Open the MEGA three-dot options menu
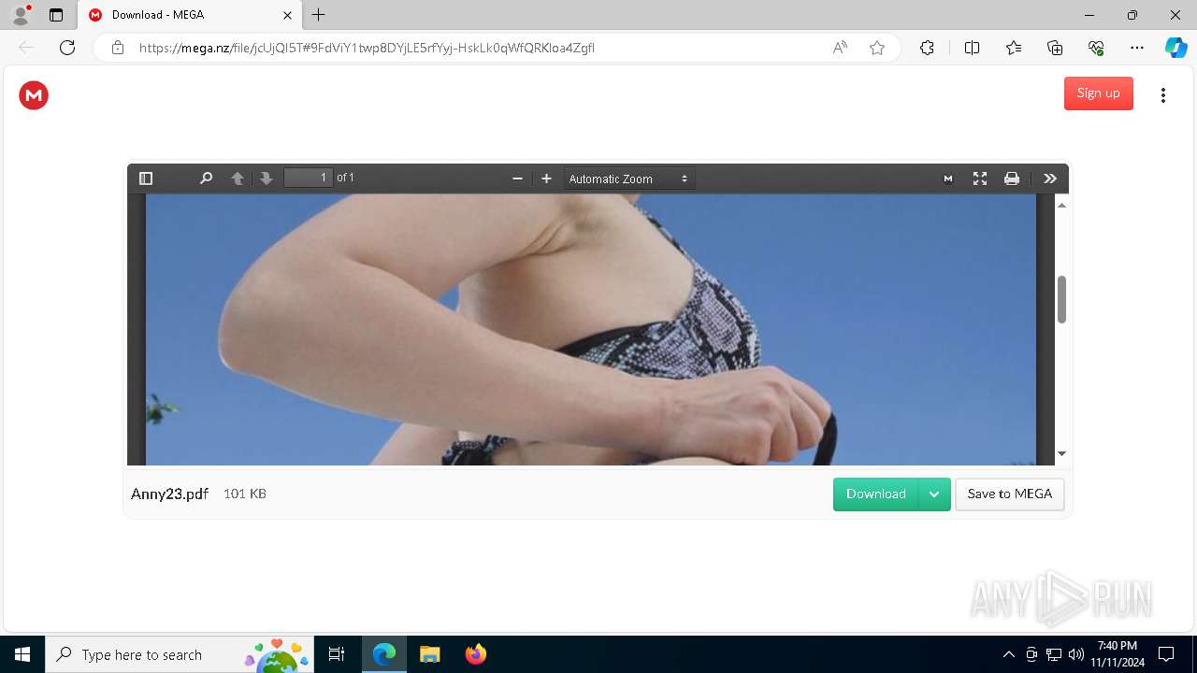 coord(1163,94)
